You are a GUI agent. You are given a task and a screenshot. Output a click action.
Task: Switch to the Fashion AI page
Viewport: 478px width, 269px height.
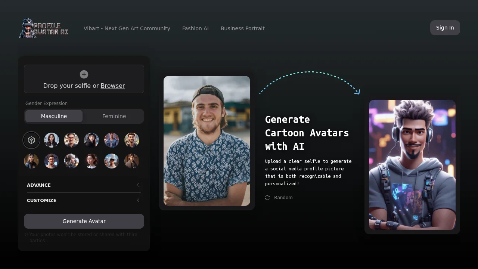195,28
